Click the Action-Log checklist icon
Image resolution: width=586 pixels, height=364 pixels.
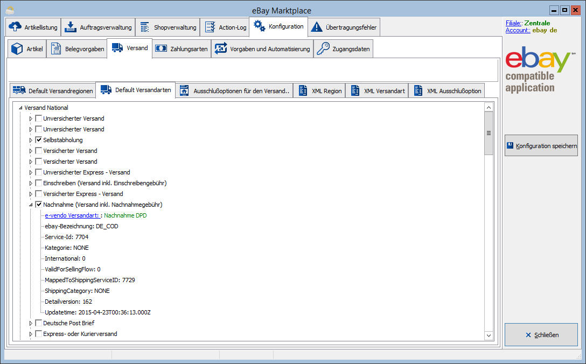pos(210,27)
